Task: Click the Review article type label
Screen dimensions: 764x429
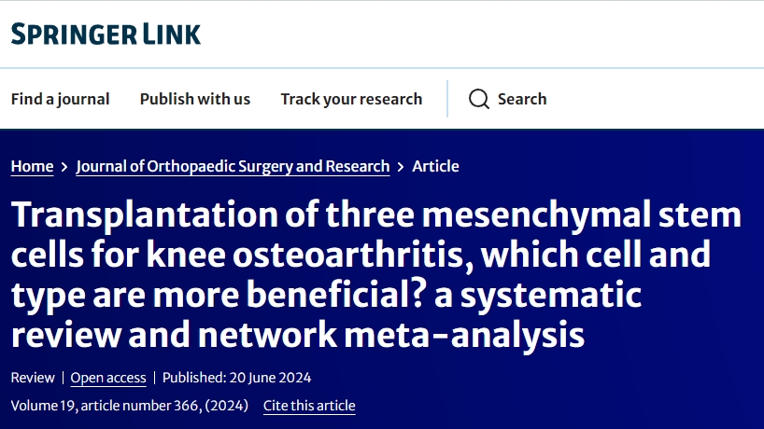Action: pyautogui.click(x=33, y=378)
